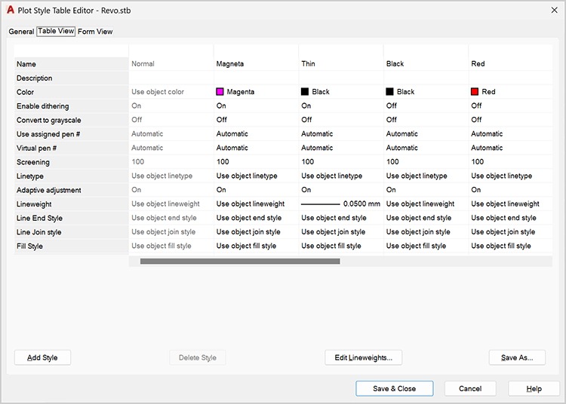The height and width of the screenshot is (404, 566).
Task: Open the Form View tab
Action: tap(95, 32)
